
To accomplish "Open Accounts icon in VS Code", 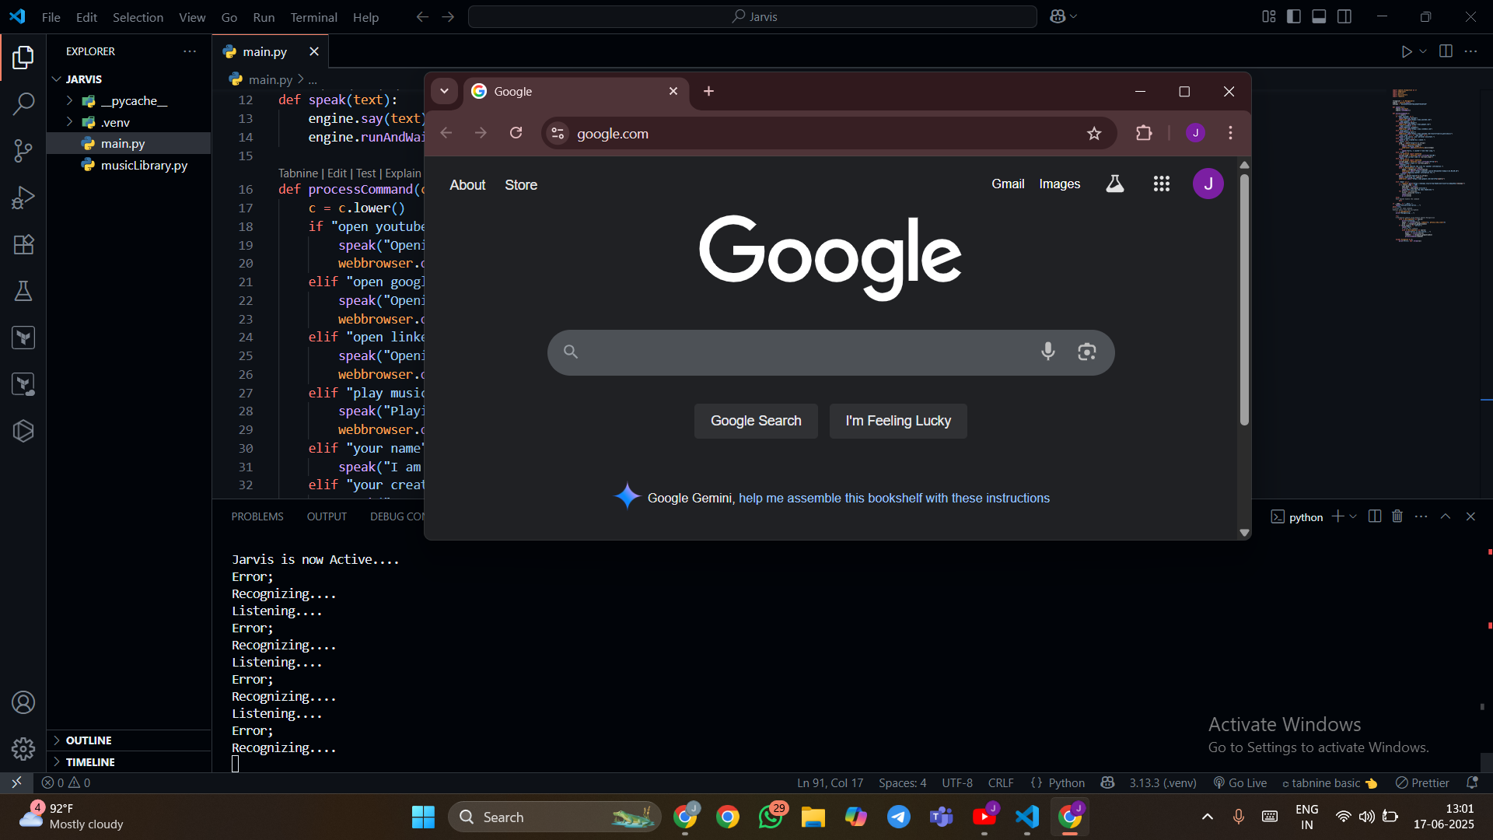I will [23, 702].
